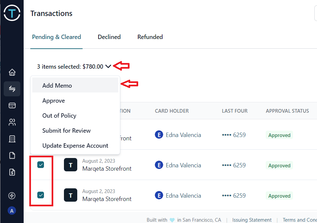Choose Add Memo from the actions menu

[x=57, y=86]
